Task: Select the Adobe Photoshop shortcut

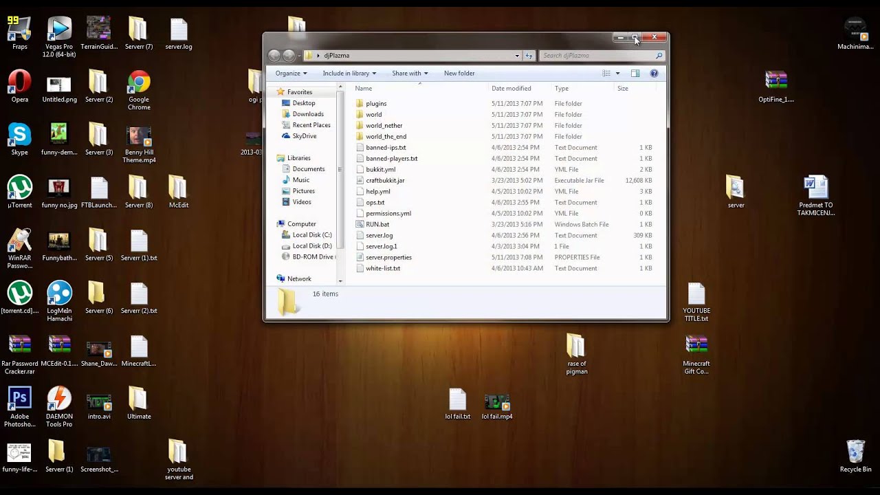Action: click(19, 407)
